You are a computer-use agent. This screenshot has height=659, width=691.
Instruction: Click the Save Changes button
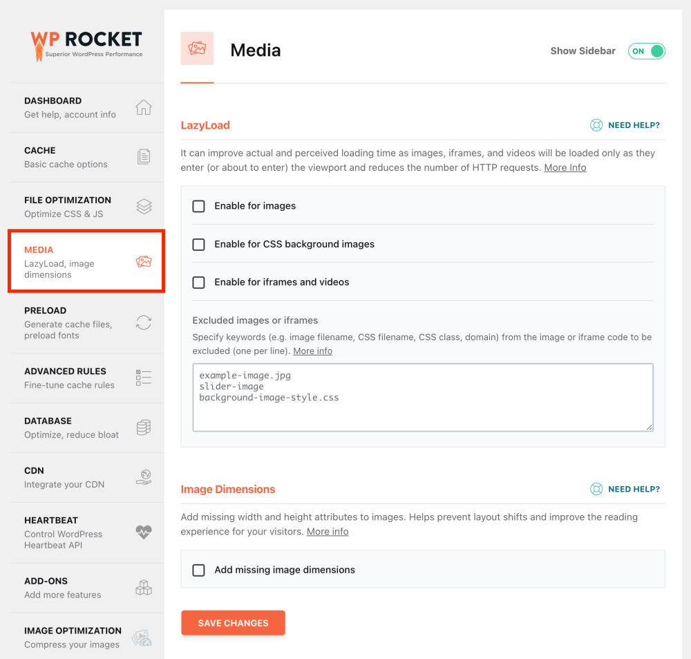pos(233,622)
